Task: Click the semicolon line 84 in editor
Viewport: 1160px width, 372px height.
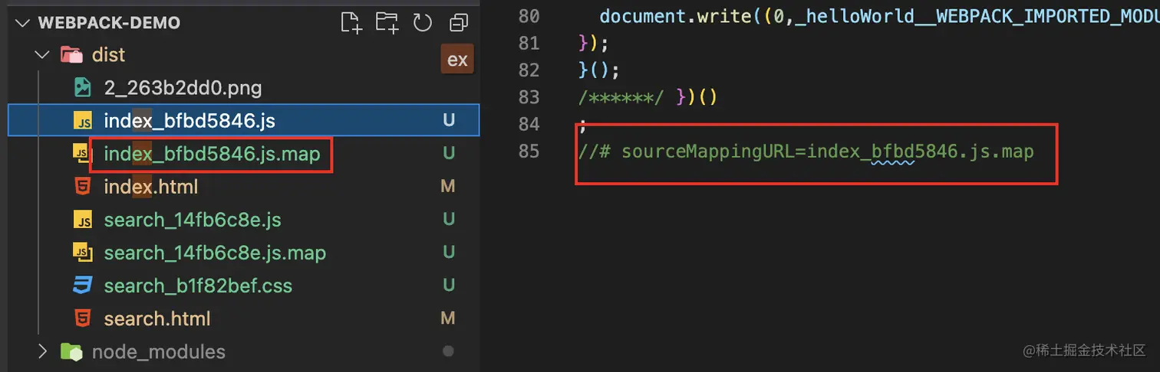Action: [x=584, y=125]
